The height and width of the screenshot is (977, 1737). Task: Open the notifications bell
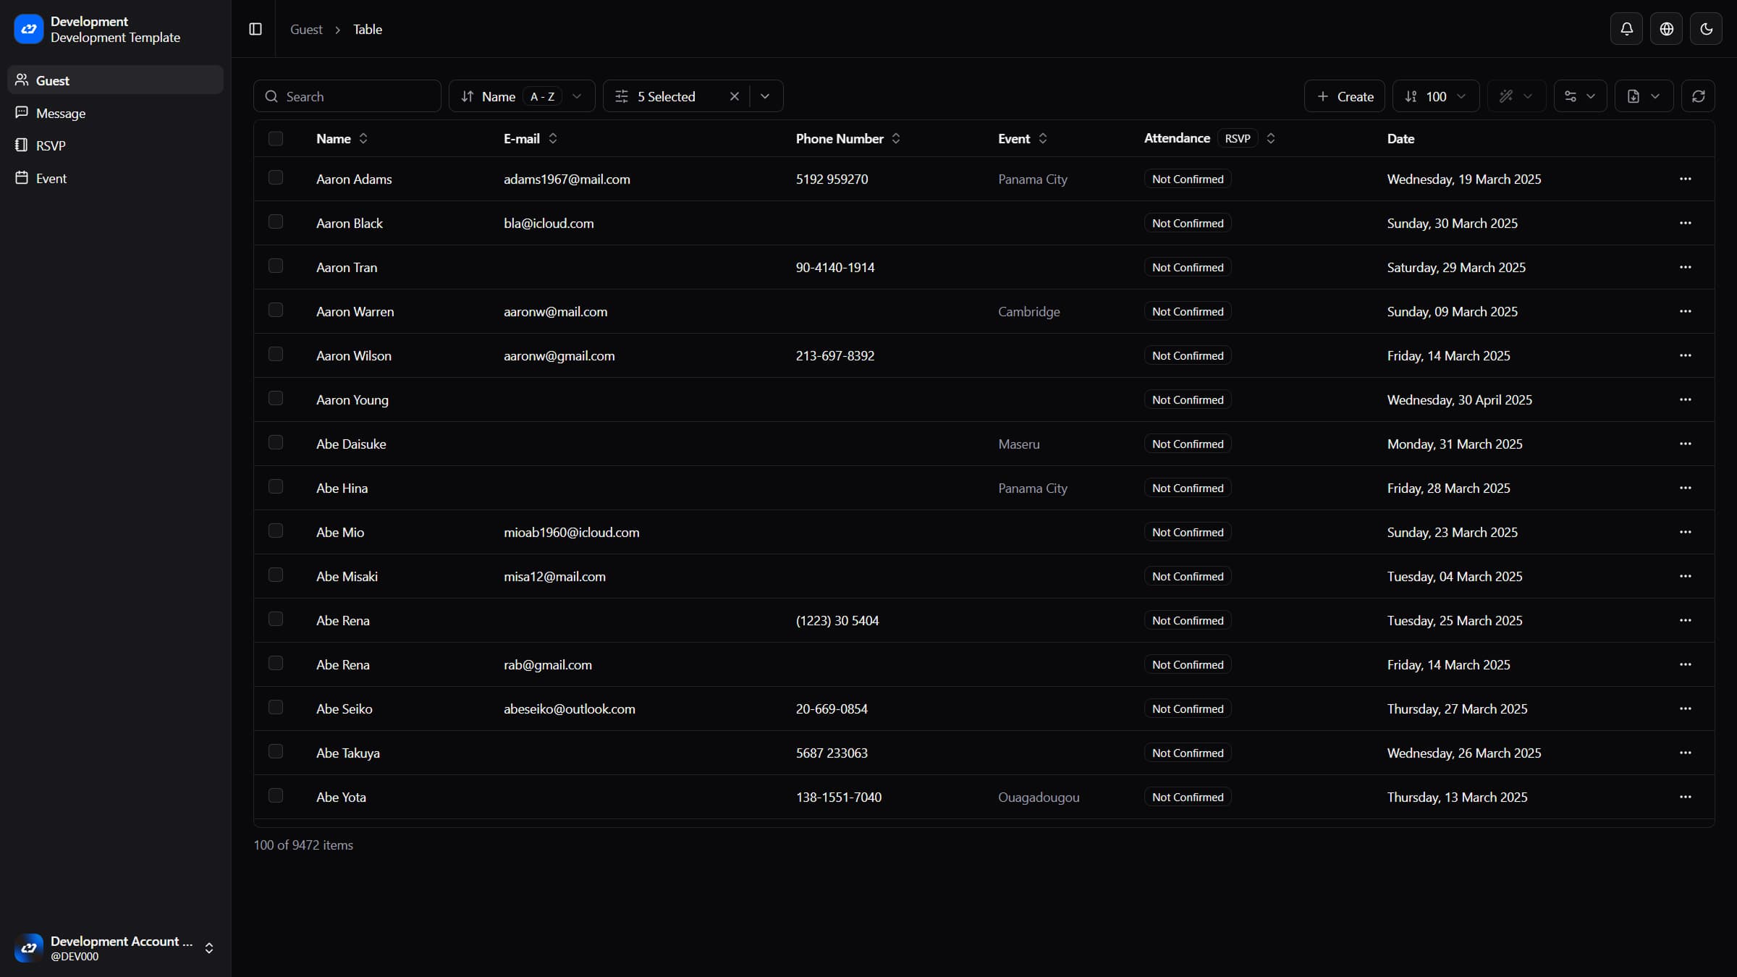click(1626, 29)
